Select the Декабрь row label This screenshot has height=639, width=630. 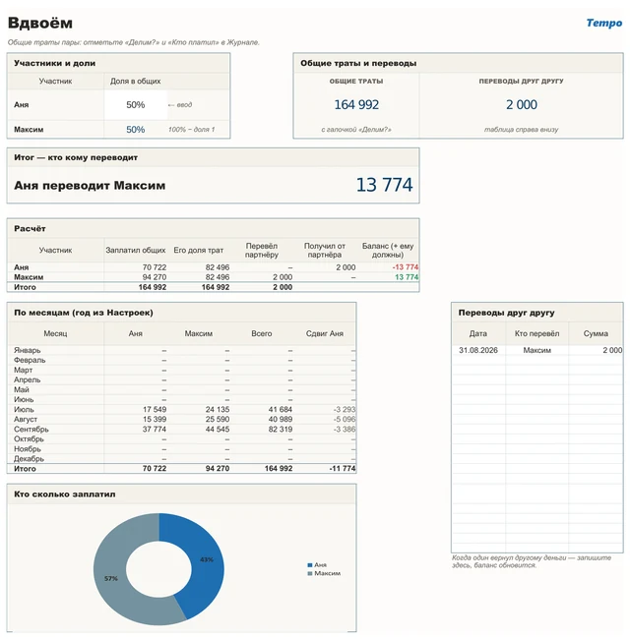pos(29,459)
